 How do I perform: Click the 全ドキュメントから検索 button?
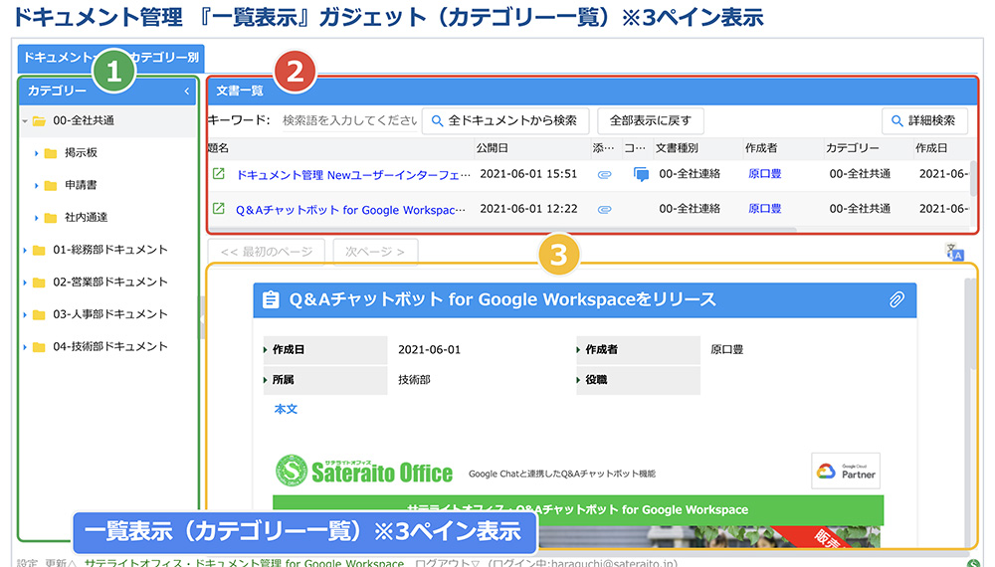click(x=505, y=120)
